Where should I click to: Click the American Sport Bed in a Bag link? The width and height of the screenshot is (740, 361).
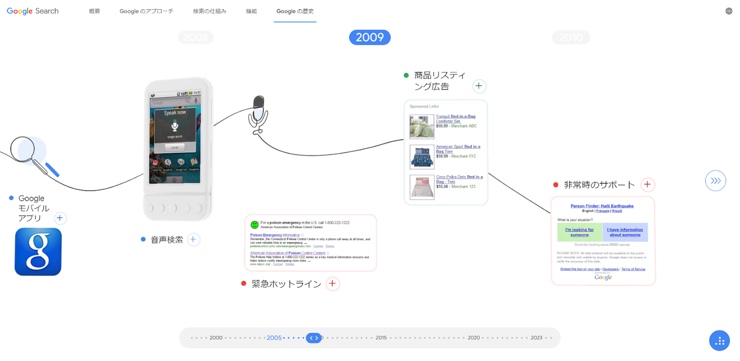[458, 149]
